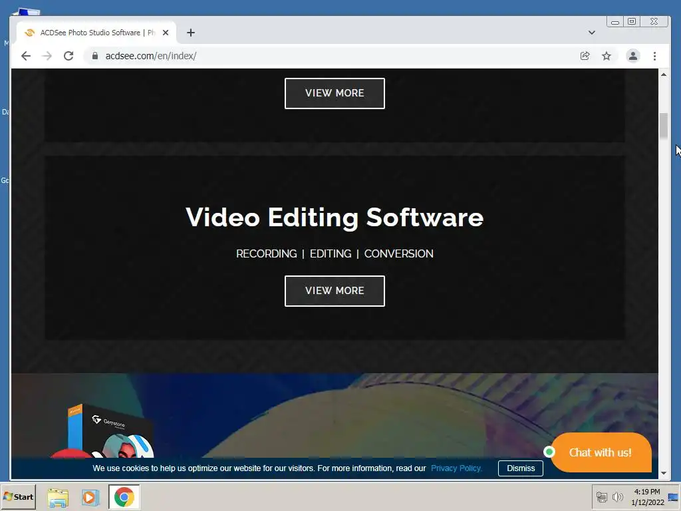Launch the media player taskbar icon

coord(90,497)
